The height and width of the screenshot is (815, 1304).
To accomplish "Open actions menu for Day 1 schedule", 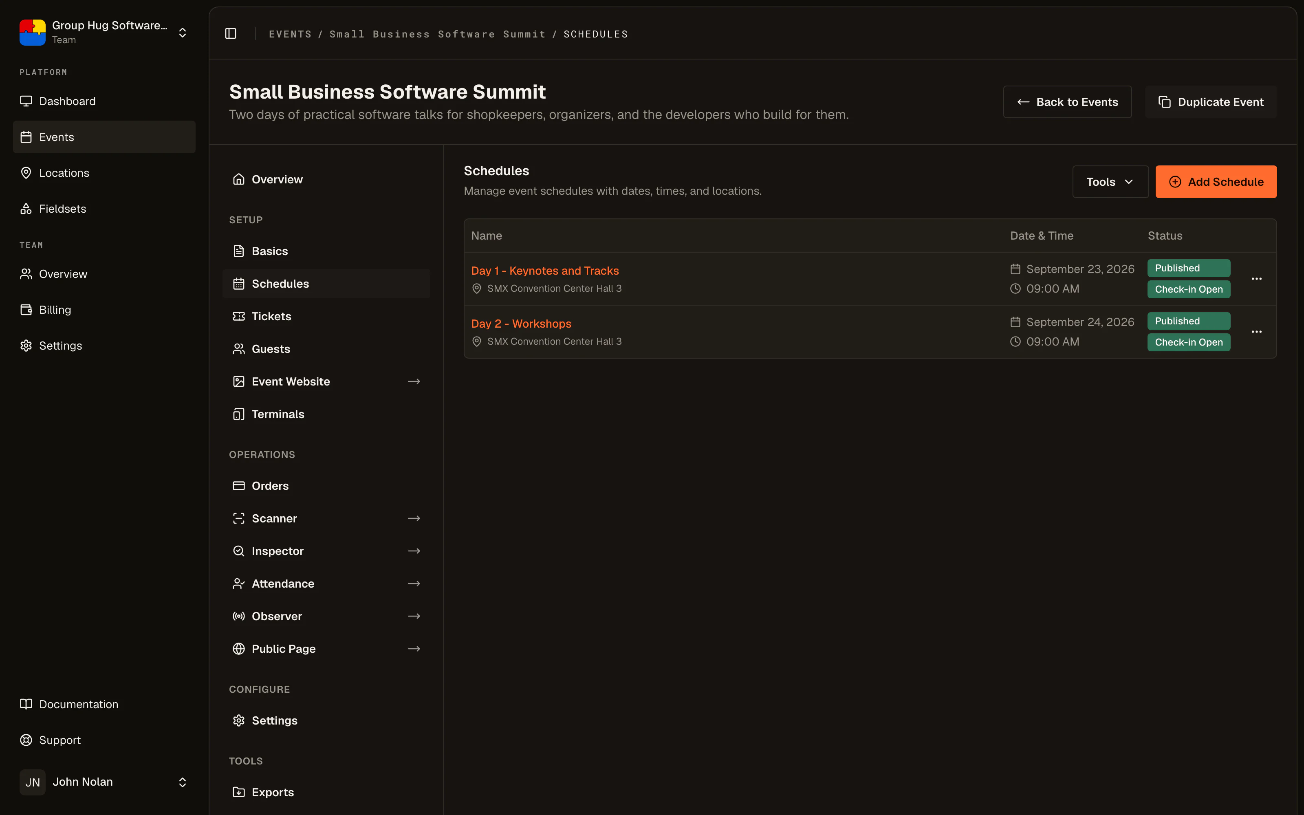I will coord(1257,279).
